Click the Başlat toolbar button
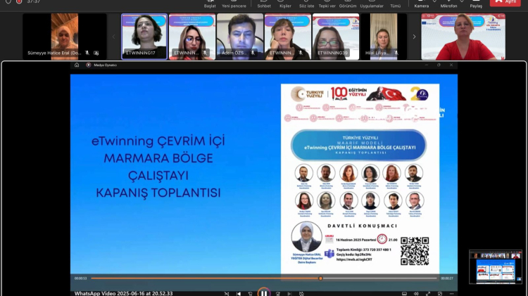Screen dimensions: 528x296 (x=210, y=4)
